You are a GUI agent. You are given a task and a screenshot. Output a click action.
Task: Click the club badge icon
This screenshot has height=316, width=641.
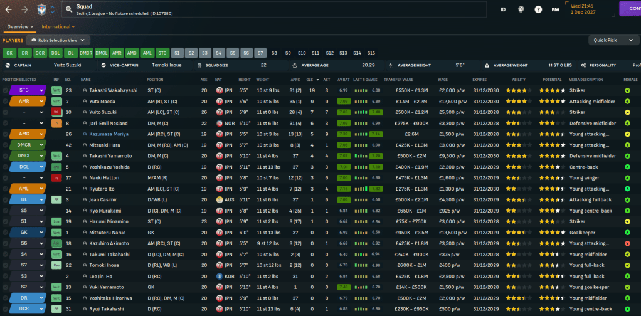[x=40, y=9]
